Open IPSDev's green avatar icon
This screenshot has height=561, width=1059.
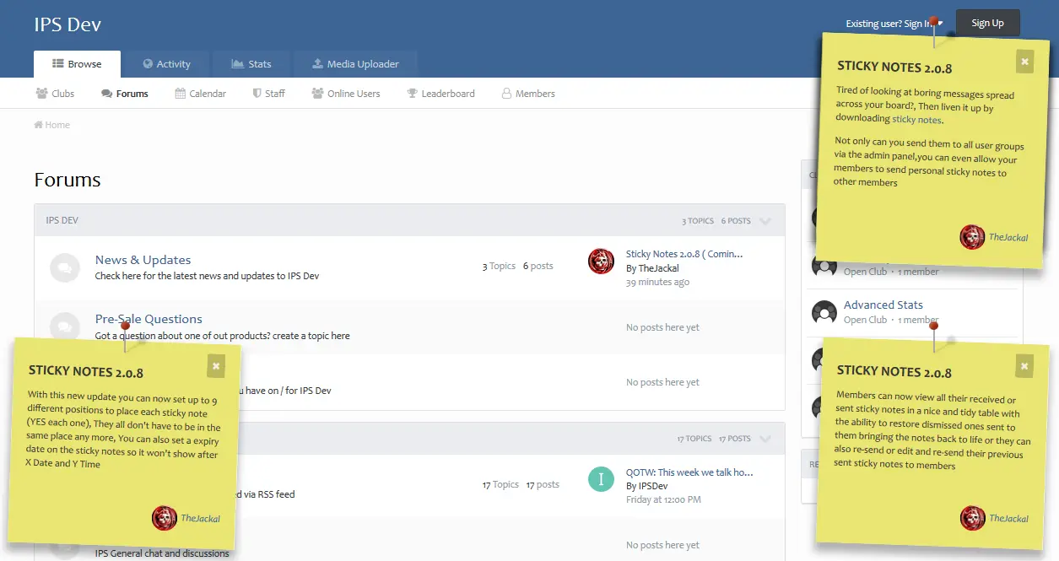[601, 479]
